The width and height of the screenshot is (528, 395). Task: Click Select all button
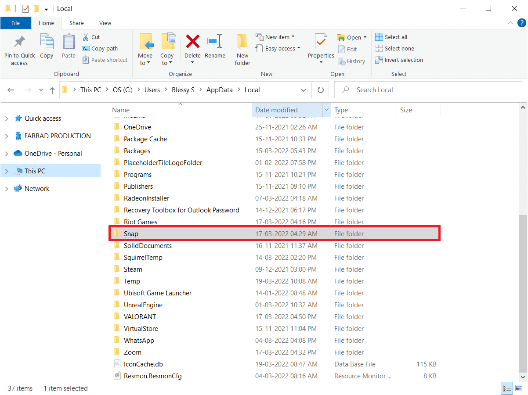tap(391, 37)
